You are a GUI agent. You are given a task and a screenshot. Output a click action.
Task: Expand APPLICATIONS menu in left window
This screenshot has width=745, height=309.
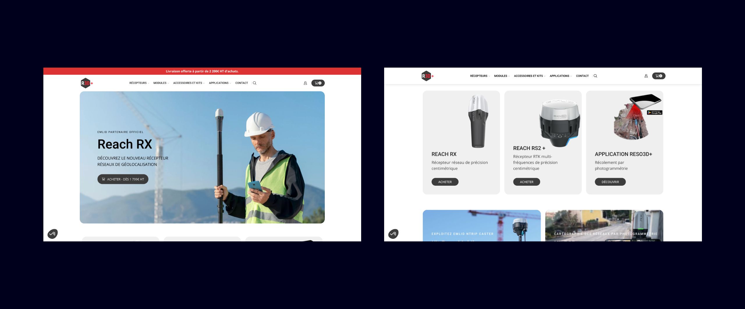click(220, 83)
